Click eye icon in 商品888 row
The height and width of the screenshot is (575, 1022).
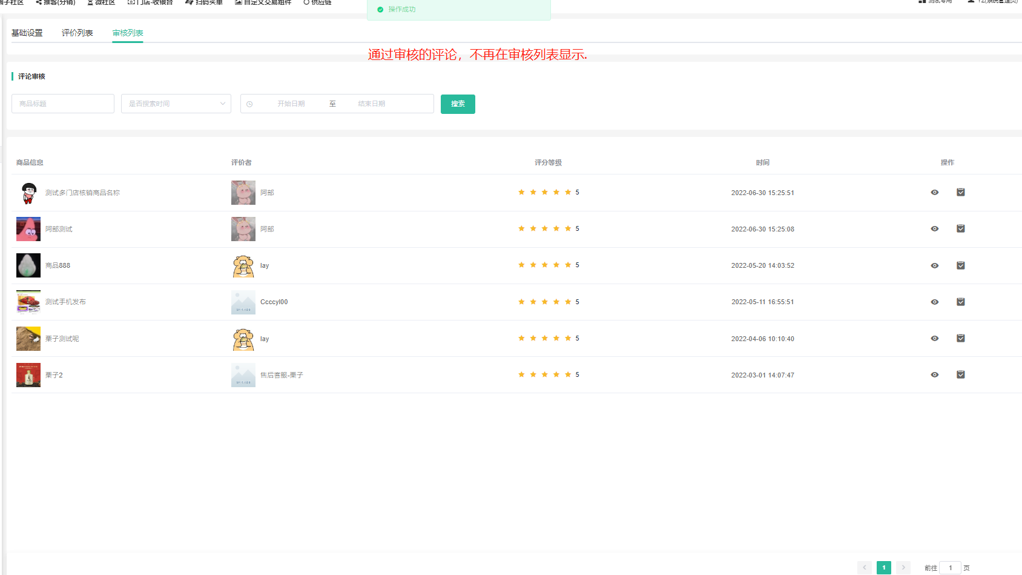click(x=934, y=265)
